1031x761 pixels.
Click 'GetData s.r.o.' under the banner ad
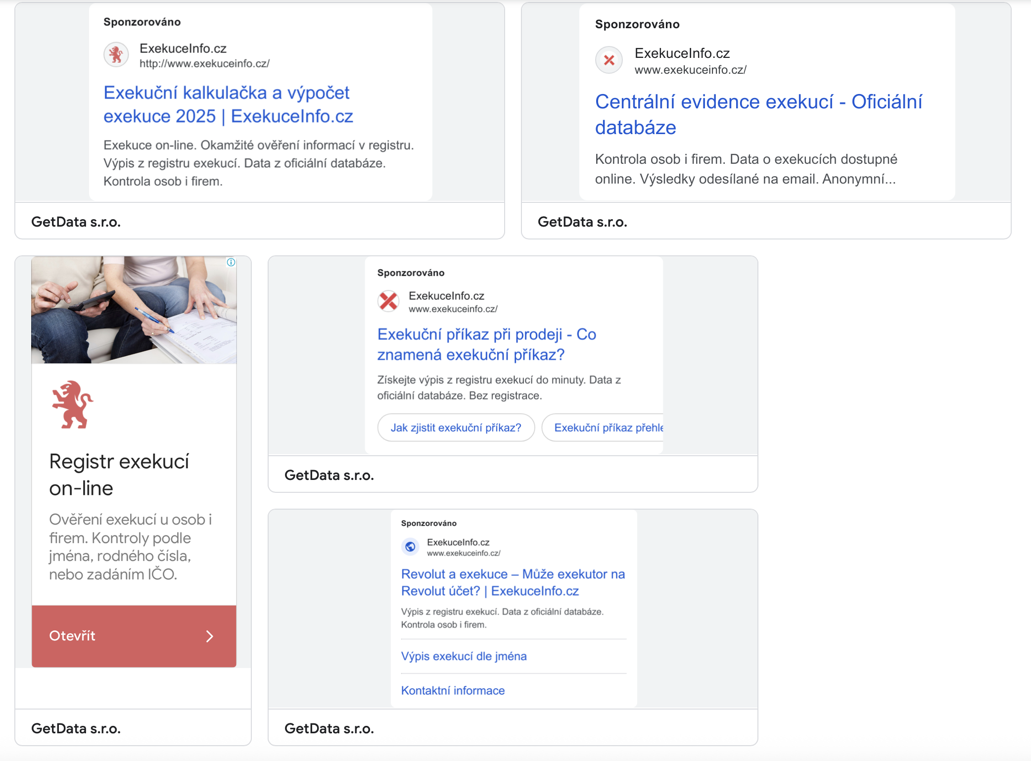[76, 728]
